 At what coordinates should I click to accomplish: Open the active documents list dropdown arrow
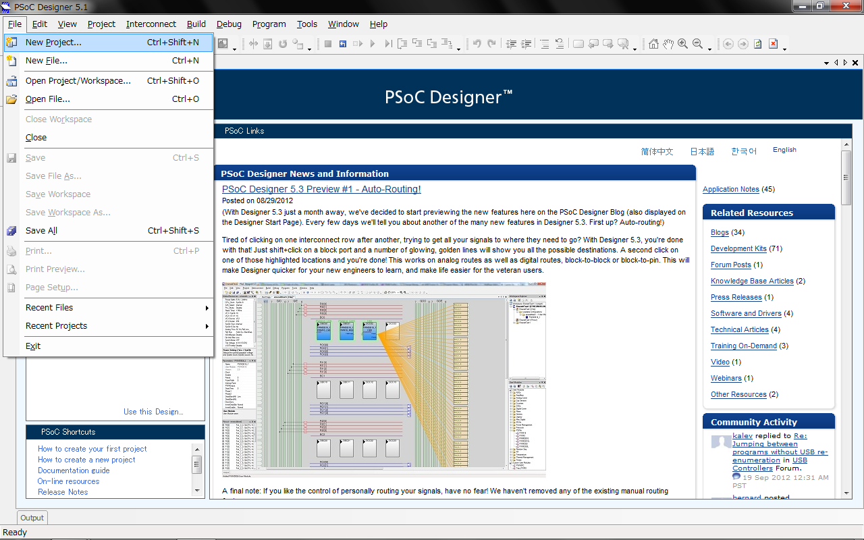[x=827, y=63]
